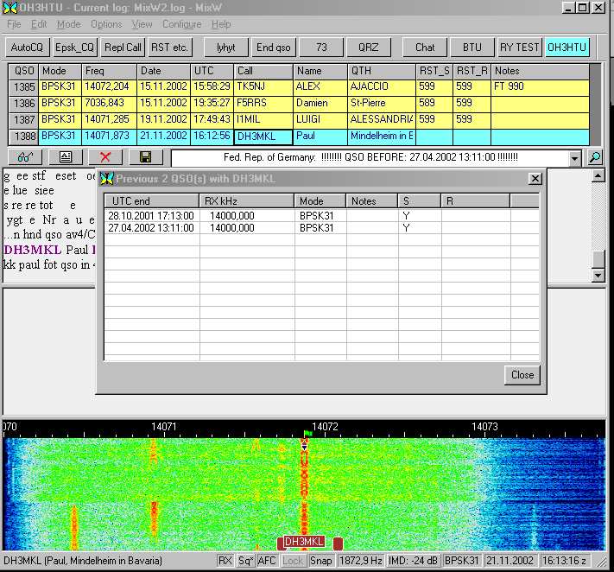
Task: Click the cyan OH3HTU macro button
Action: pyautogui.click(x=567, y=48)
